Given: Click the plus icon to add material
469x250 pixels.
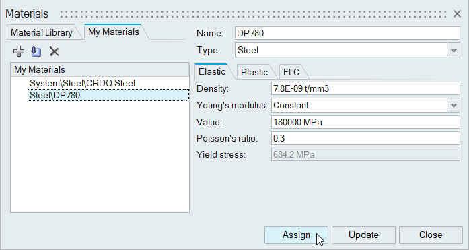Looking at the screenshot, I should click(x=19, y=51).
